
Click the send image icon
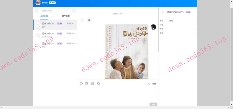point(87,84)
